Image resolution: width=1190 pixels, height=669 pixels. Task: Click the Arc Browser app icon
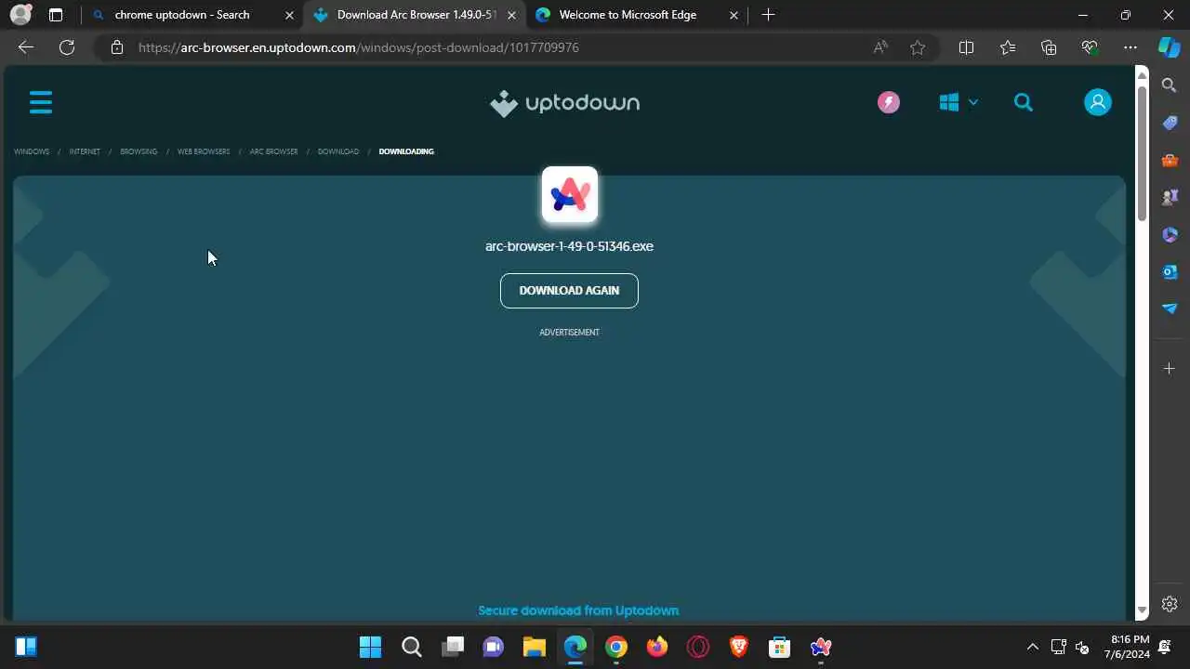pyautogui.click(x=570, y=195)
